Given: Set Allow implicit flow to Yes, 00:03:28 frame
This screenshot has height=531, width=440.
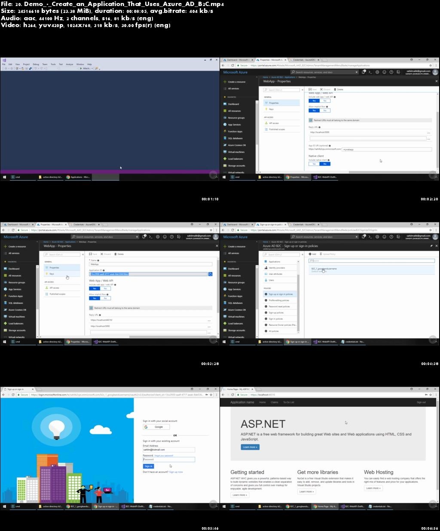Looking at the screenshot, I should (x=95, y=298).
